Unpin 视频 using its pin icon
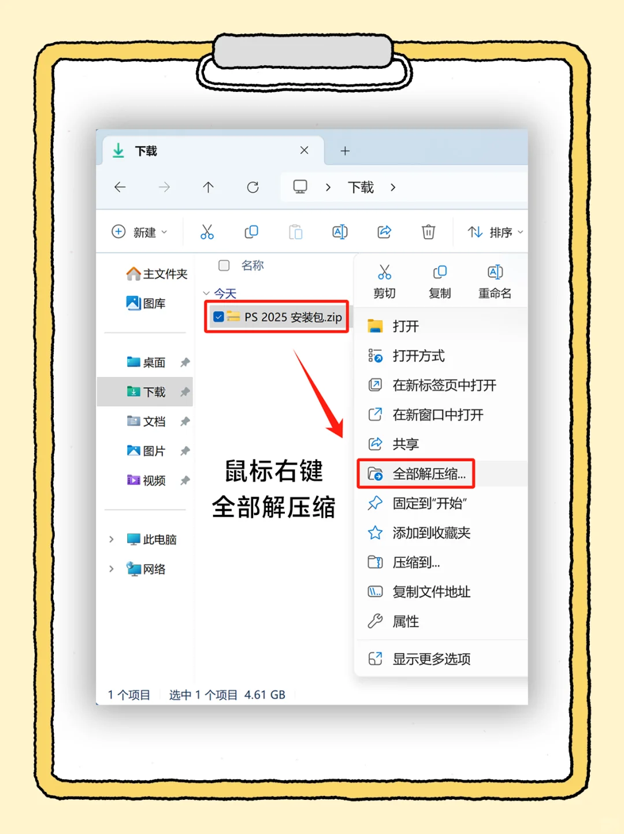 [x=185, y=480]
